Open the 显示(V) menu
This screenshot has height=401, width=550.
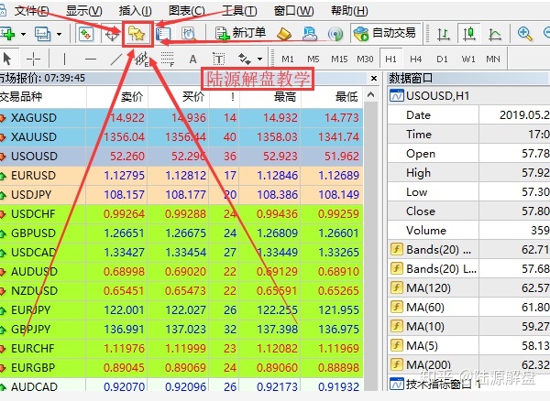(84, 11)
